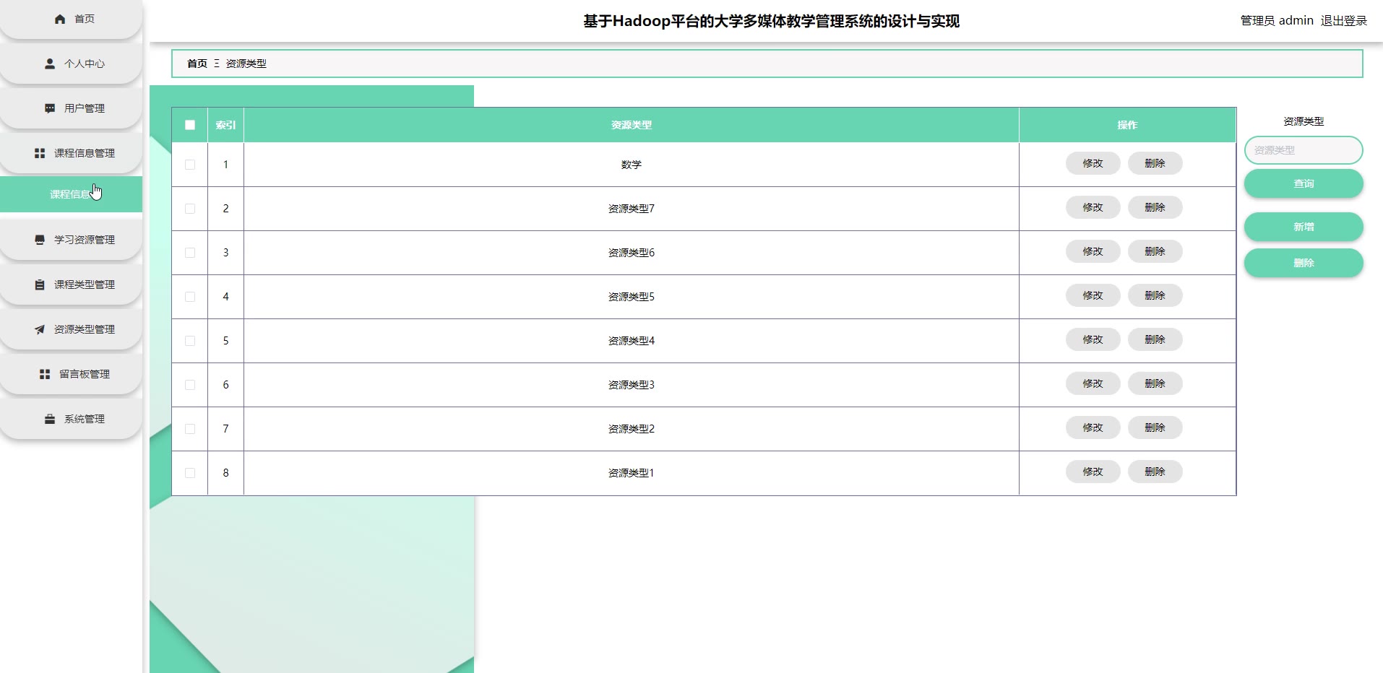Click the home icon in the sidebar
1383x673 pixels.
point(60,19)
